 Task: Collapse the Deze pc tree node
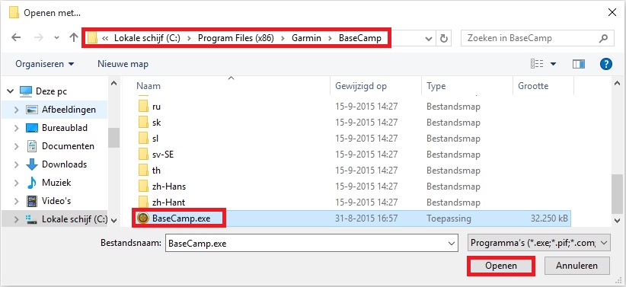pyautogui.click(x=11, y=91)
